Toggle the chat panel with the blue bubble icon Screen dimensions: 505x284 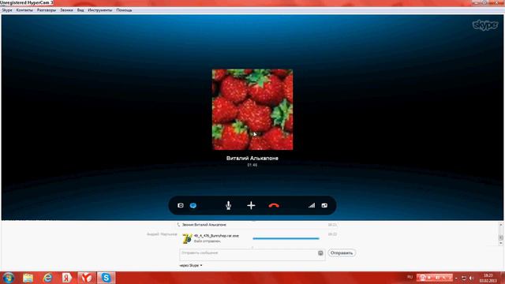(x=193, y=205)
